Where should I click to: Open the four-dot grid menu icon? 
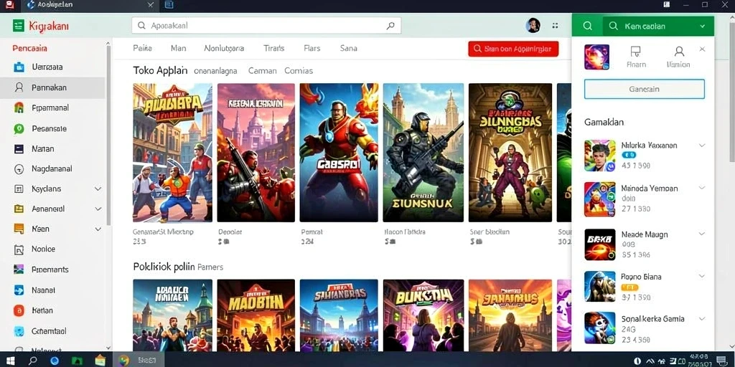pyautogui.click(x=556, y=26)
